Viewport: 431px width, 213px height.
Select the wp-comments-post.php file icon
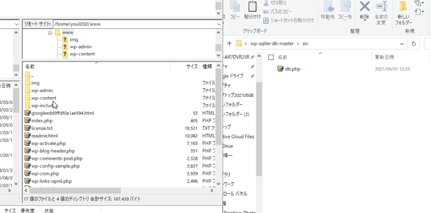(27, 158)
